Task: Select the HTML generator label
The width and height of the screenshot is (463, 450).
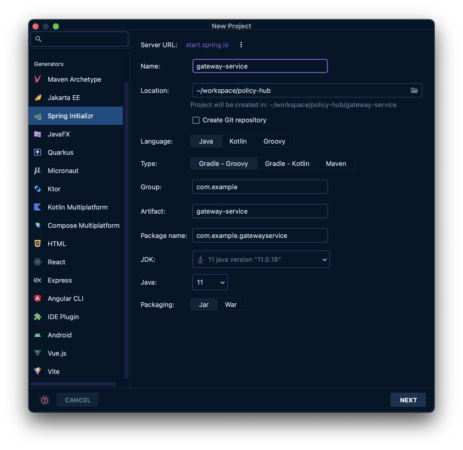Action: click(x=57, y=244)
